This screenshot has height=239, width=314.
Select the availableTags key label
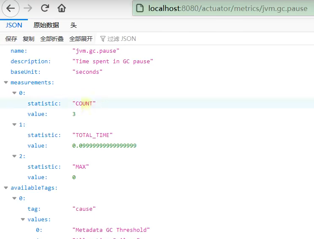(34, 188)
